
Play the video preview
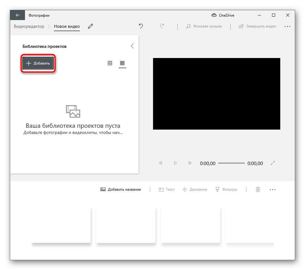coord(175,163)
